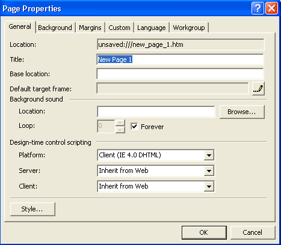The height and width of the screenshot is (245, 281).
Task: Open the Margins tab
Action: pyautogui.click(x=90, y=28)
